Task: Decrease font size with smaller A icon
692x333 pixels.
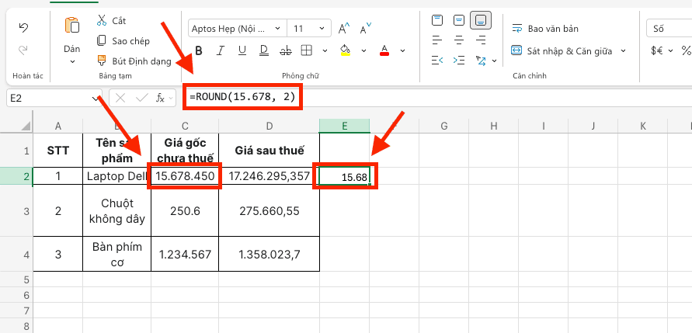Action: [365, 29]
